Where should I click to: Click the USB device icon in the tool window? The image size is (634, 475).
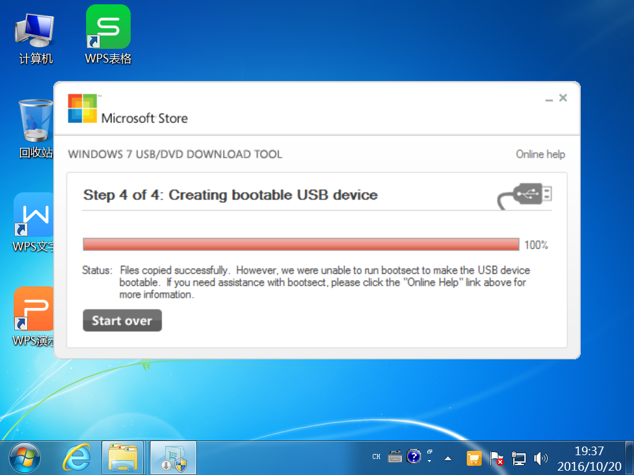click(524, 195)
